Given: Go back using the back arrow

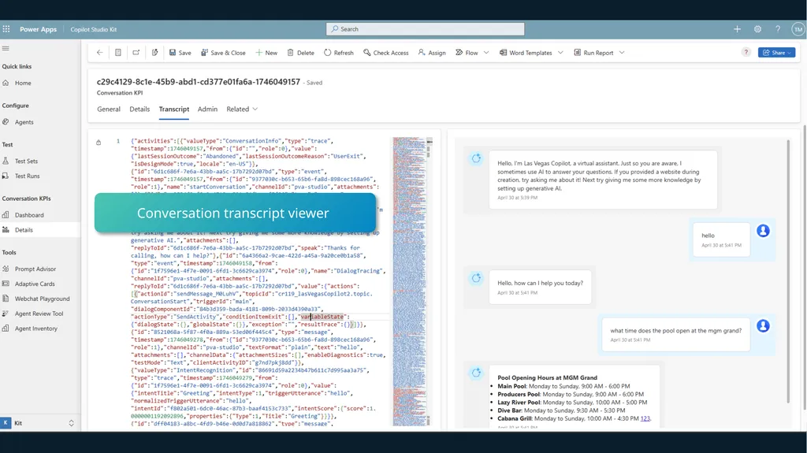Looking at the screenshot, I should click(100, 53).
